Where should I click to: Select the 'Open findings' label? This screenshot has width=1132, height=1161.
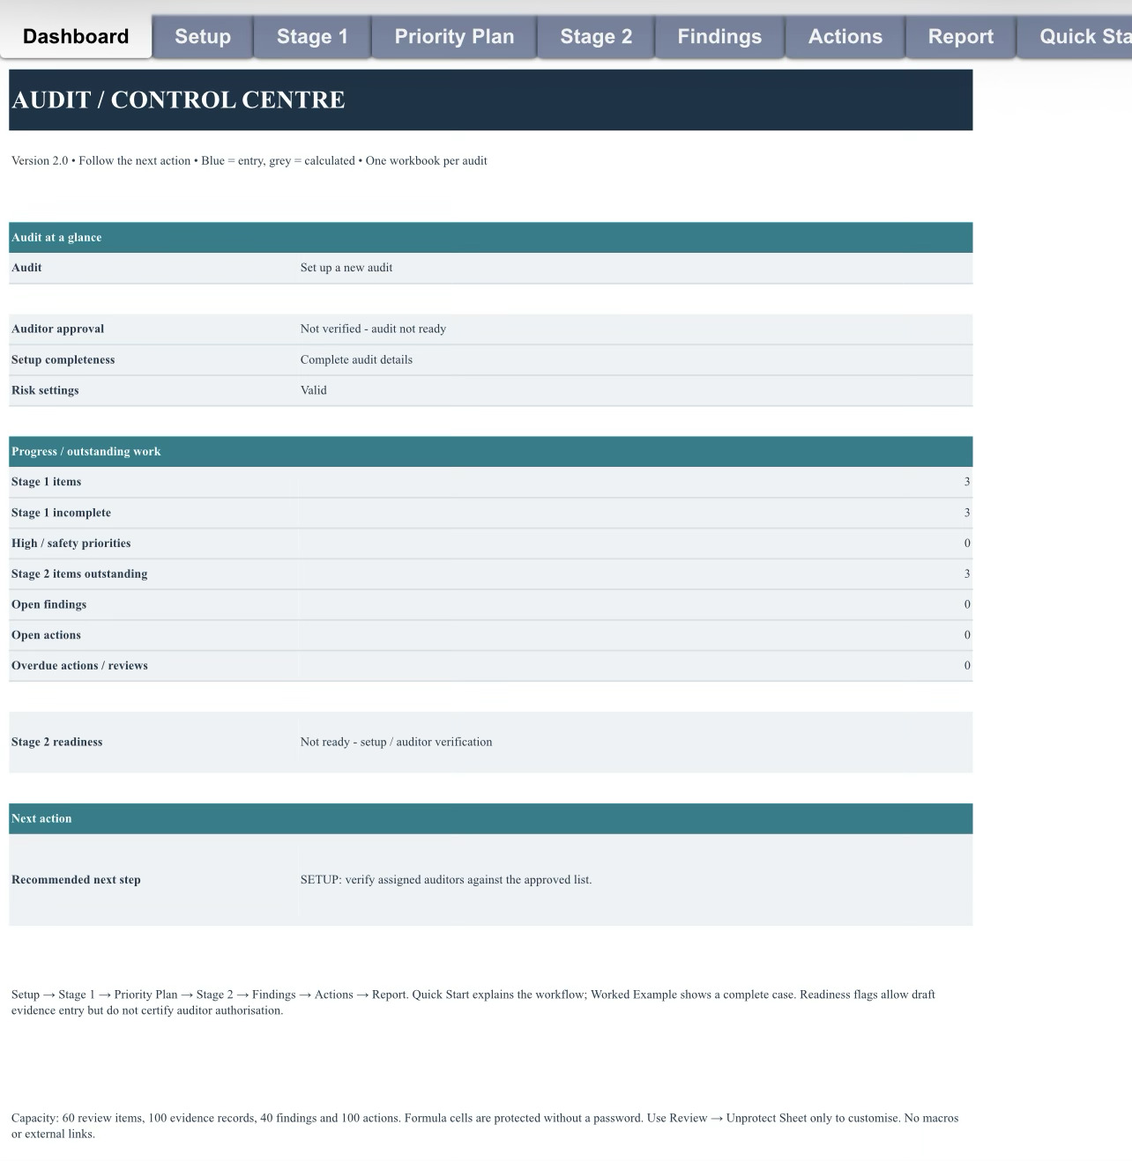point(49,604)
